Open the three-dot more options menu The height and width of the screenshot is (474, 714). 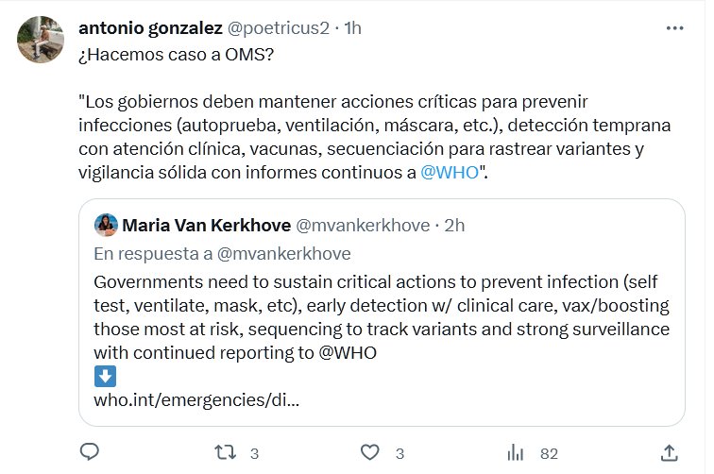click(x=674, y=28)
